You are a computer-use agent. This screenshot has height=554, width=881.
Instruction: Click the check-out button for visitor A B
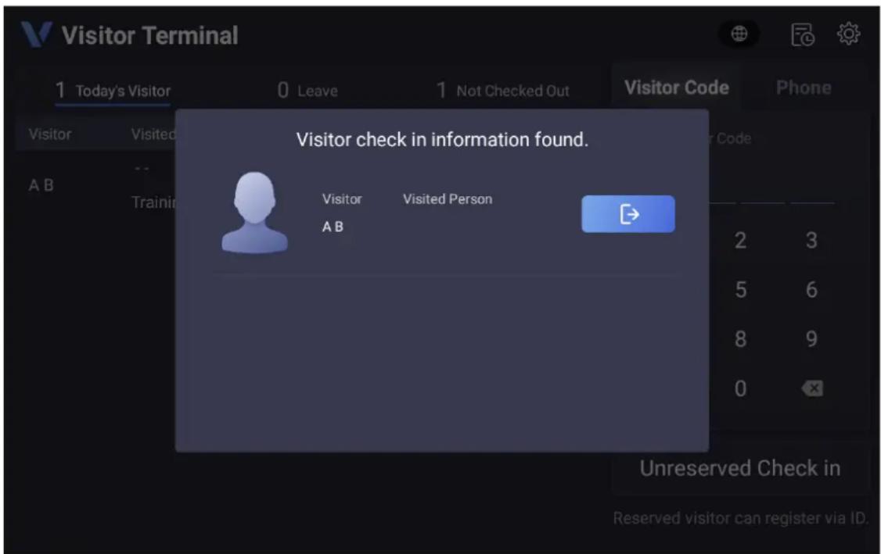click(x=628, y=214)
